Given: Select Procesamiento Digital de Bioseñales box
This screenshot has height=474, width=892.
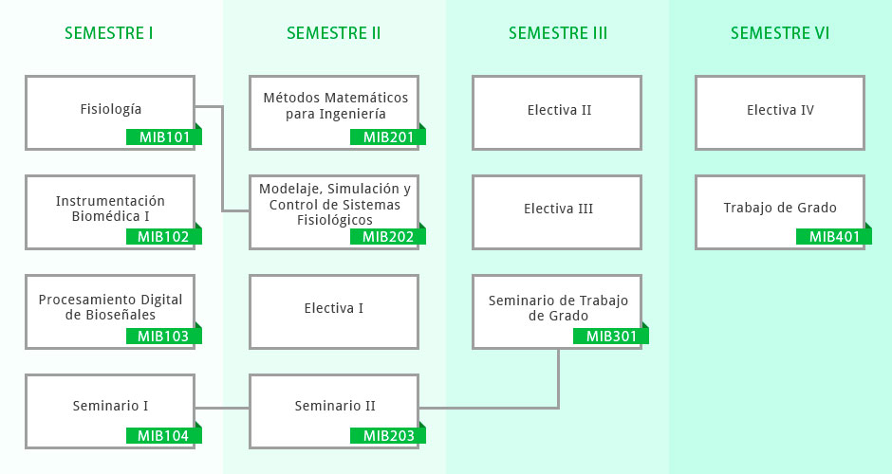Looking at the screenshot, I should tap(110, 312).
